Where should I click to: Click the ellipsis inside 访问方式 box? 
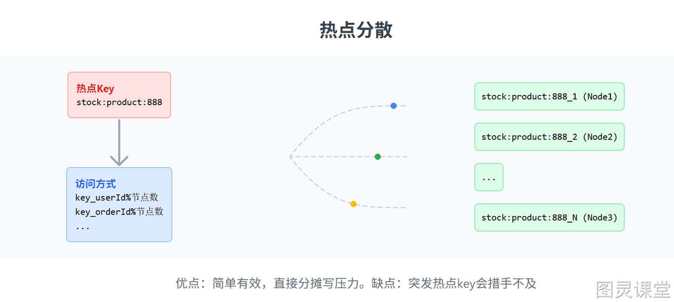point(83,228)
